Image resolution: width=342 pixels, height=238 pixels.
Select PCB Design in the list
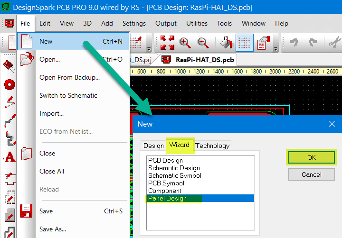coord(200,160)
